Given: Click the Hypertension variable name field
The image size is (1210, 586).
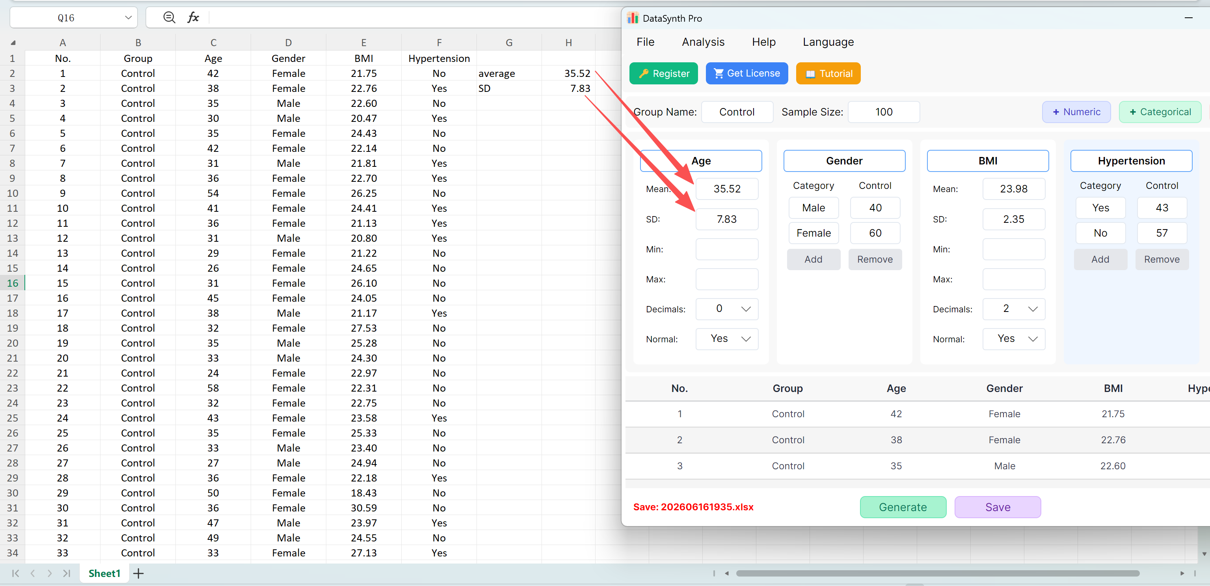Looking at the screenshot, I should click(x=1131, y=161).
